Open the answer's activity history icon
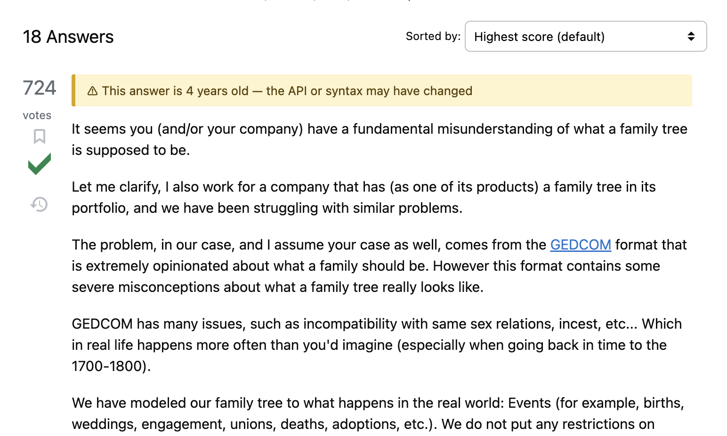This screenshot has height=436, width=727. pyautogui.click(x=40, y=204)
